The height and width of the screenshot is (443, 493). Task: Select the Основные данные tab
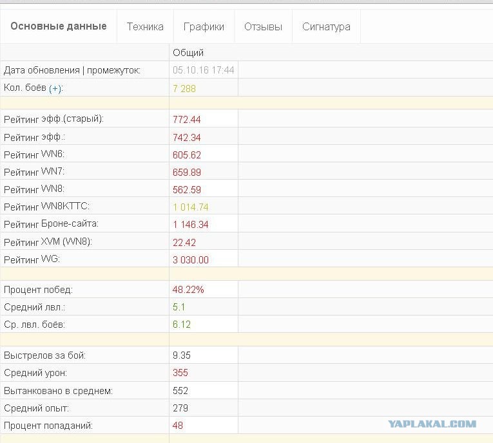(59, 26)
